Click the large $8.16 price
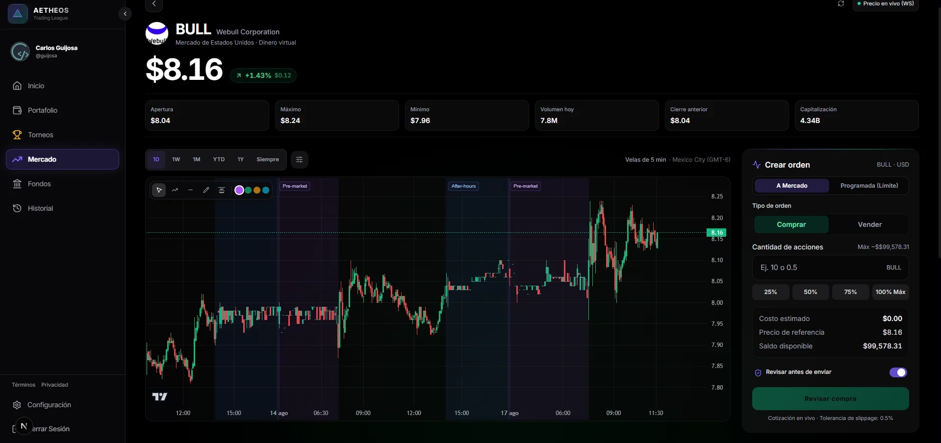Screen dimensions: 941x443 184,70
